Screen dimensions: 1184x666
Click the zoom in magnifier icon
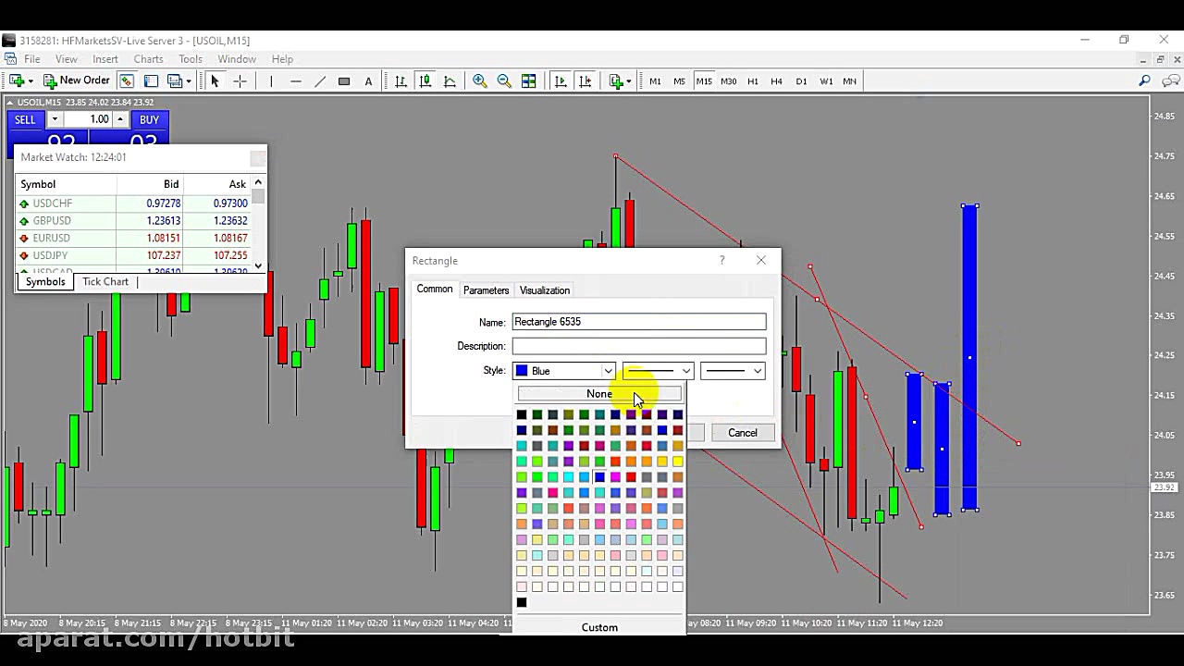pyautogui.click(x=479, y=81)
